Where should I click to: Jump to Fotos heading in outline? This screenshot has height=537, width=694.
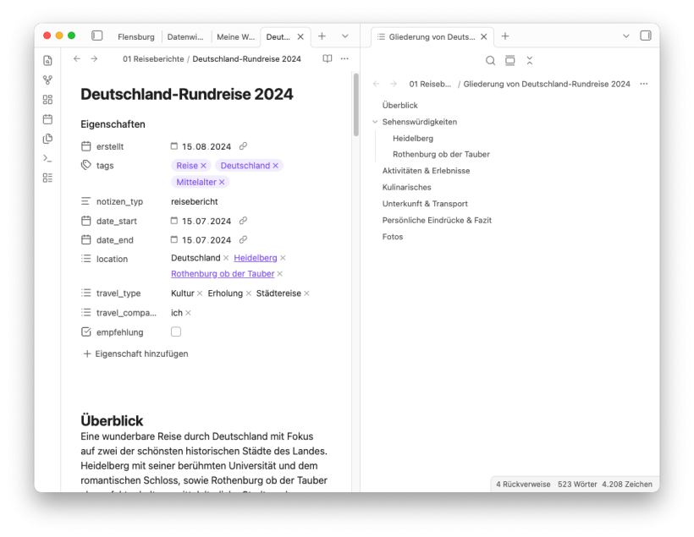393,237
